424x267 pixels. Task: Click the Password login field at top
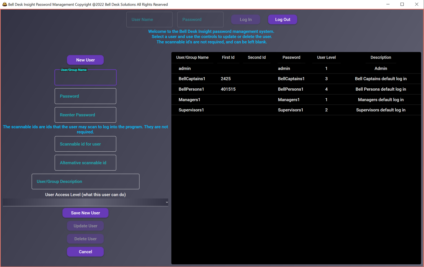click(200, 19)
